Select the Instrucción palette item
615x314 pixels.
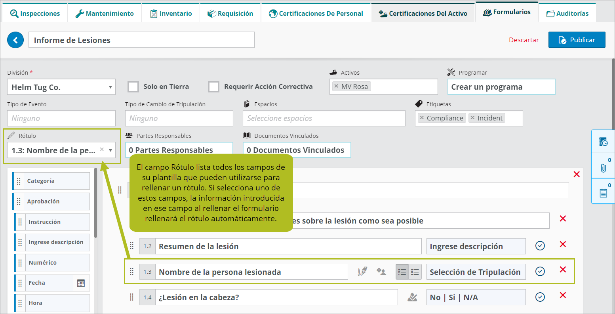[52, 222]
